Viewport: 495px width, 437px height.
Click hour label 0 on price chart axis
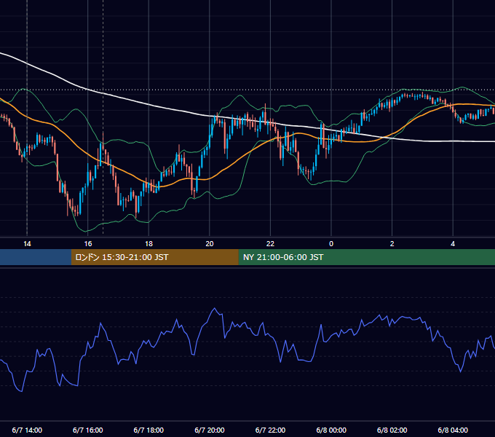(x=331, y=244)
